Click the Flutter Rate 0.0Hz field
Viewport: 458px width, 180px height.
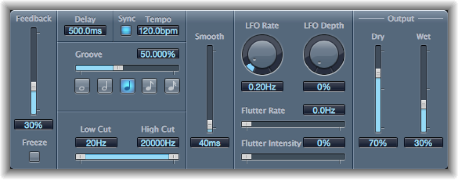point(324,110)
